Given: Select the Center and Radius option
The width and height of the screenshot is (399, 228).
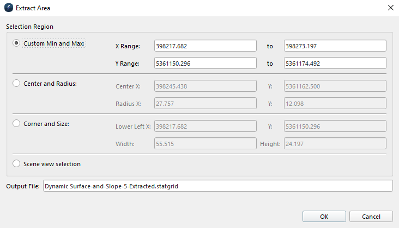Looking at the screenshot, I should click(x=16, y=83).
